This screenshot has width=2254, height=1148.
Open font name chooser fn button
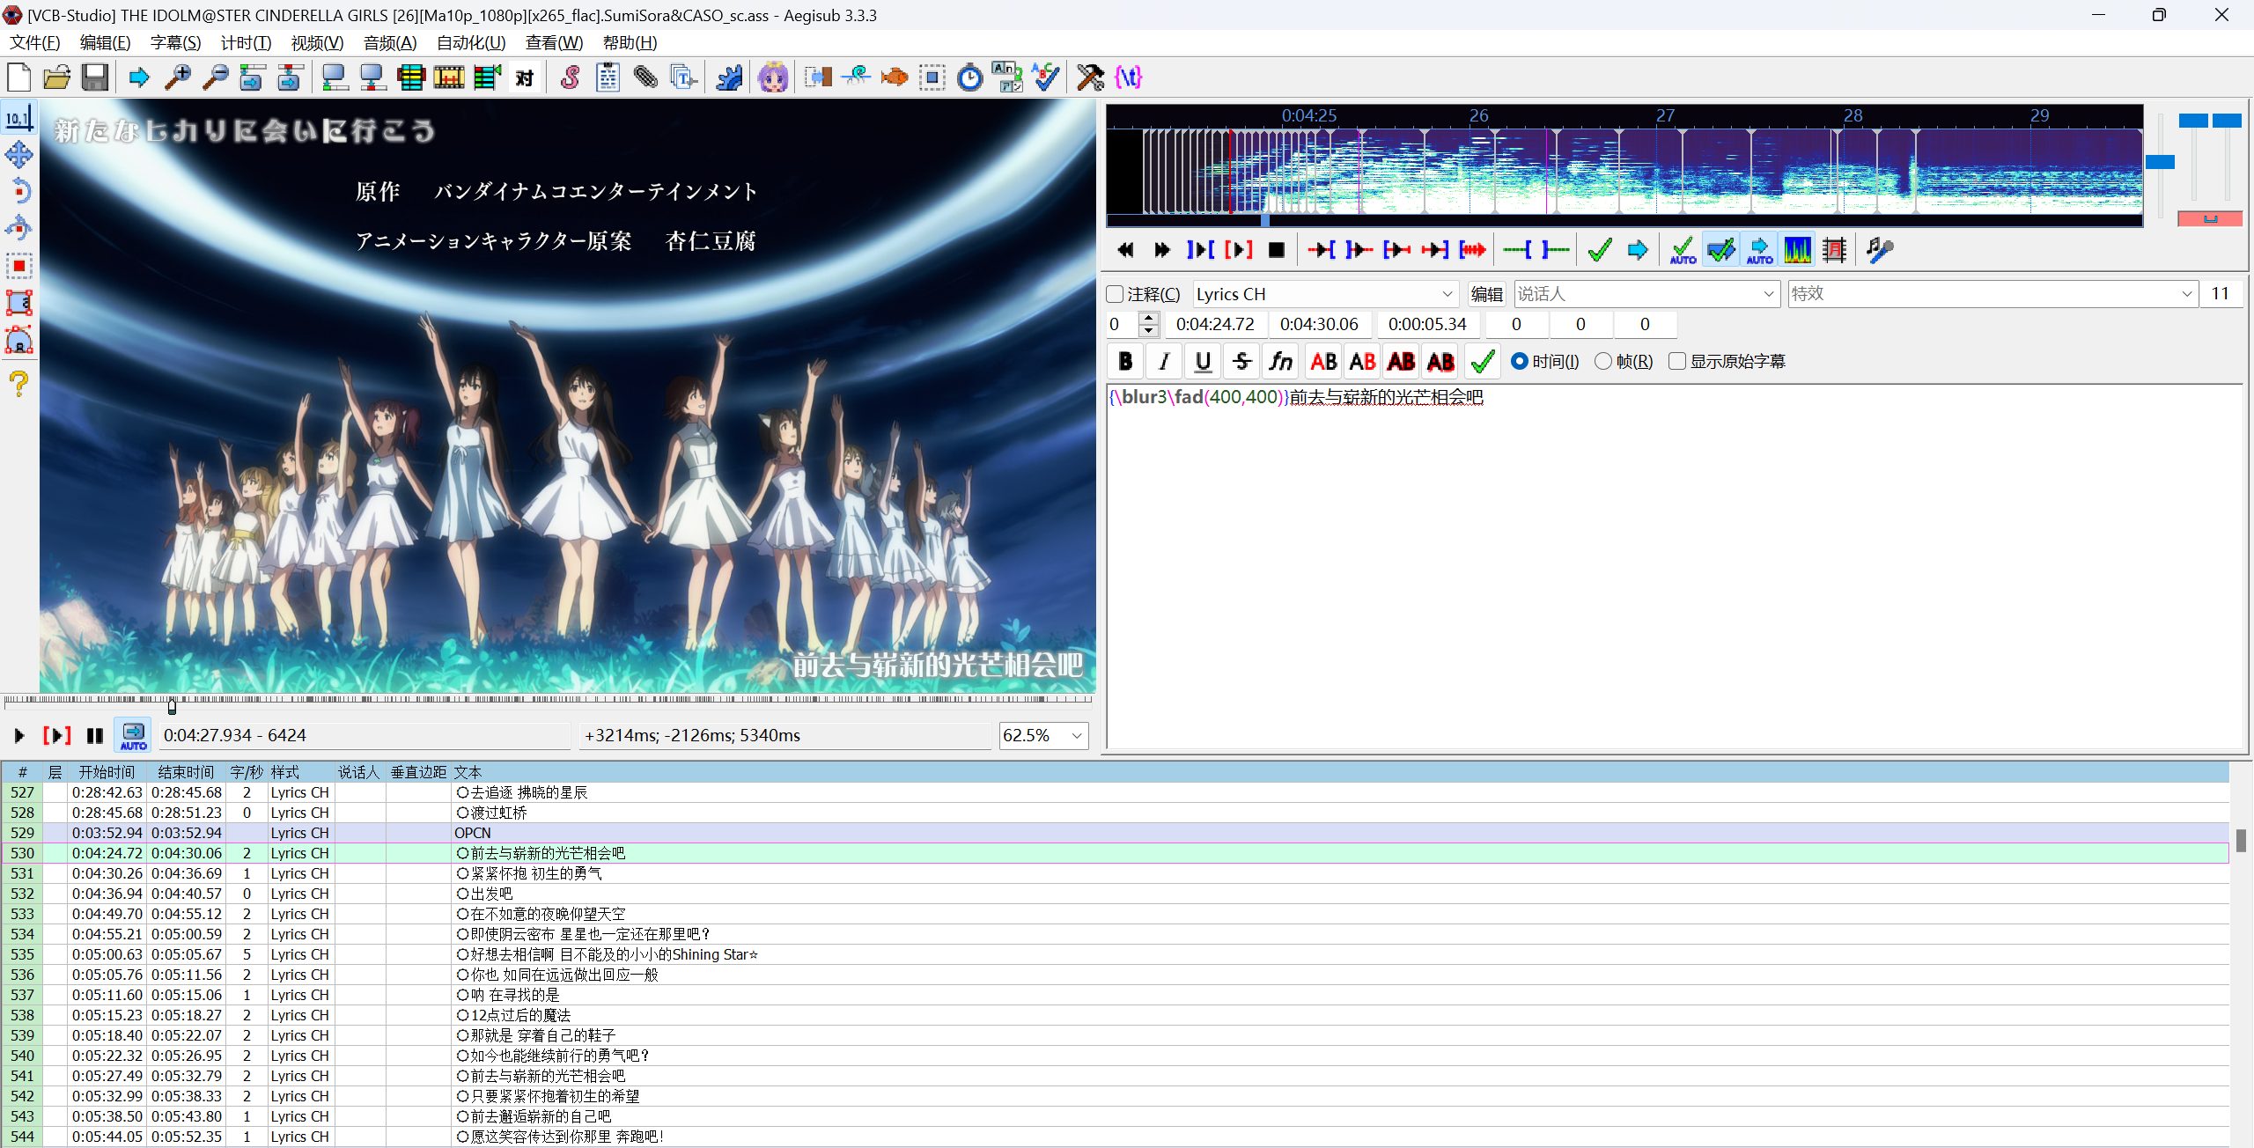point(1280,362)
